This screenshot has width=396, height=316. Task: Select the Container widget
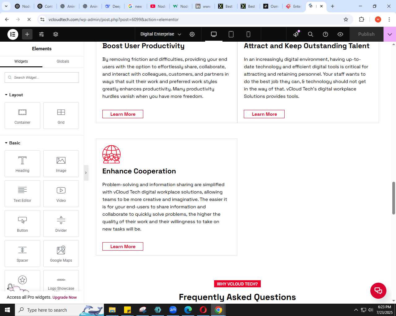22,115
